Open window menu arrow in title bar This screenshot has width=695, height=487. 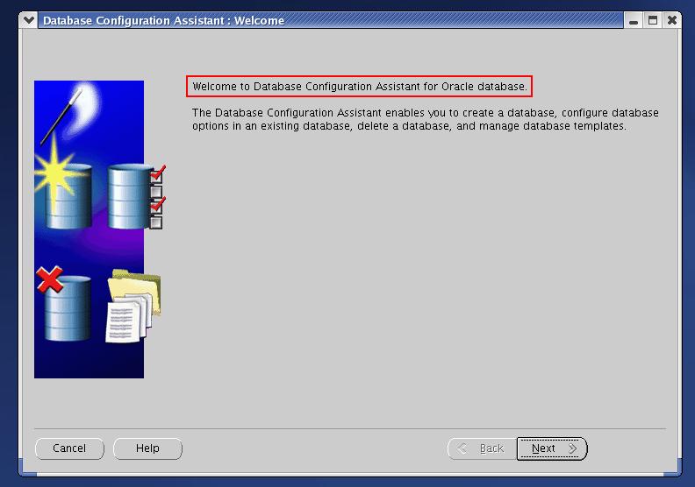(29, 20)
